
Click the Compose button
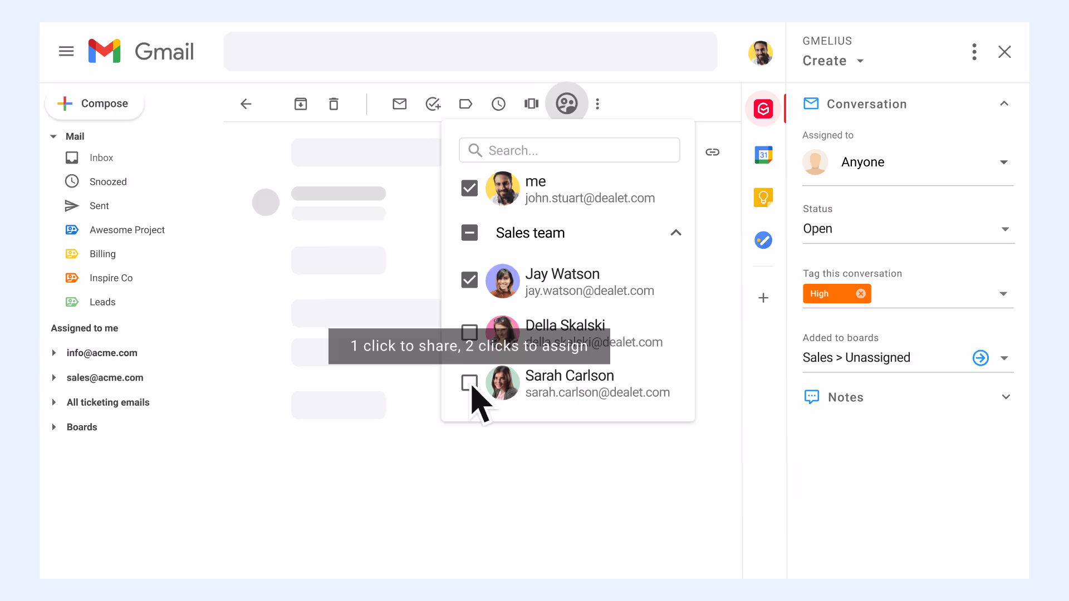(x=94, y=104)
